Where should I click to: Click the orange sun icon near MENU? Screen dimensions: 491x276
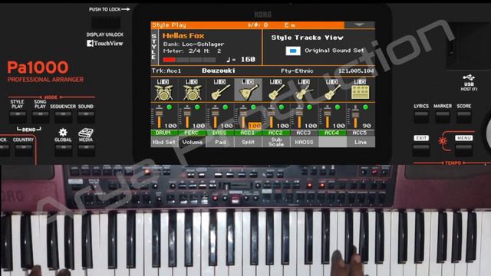(x=442, y=141)
